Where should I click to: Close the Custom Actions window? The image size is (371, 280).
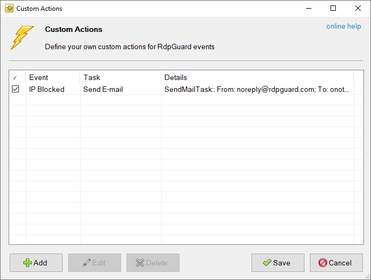click(358, 8)
